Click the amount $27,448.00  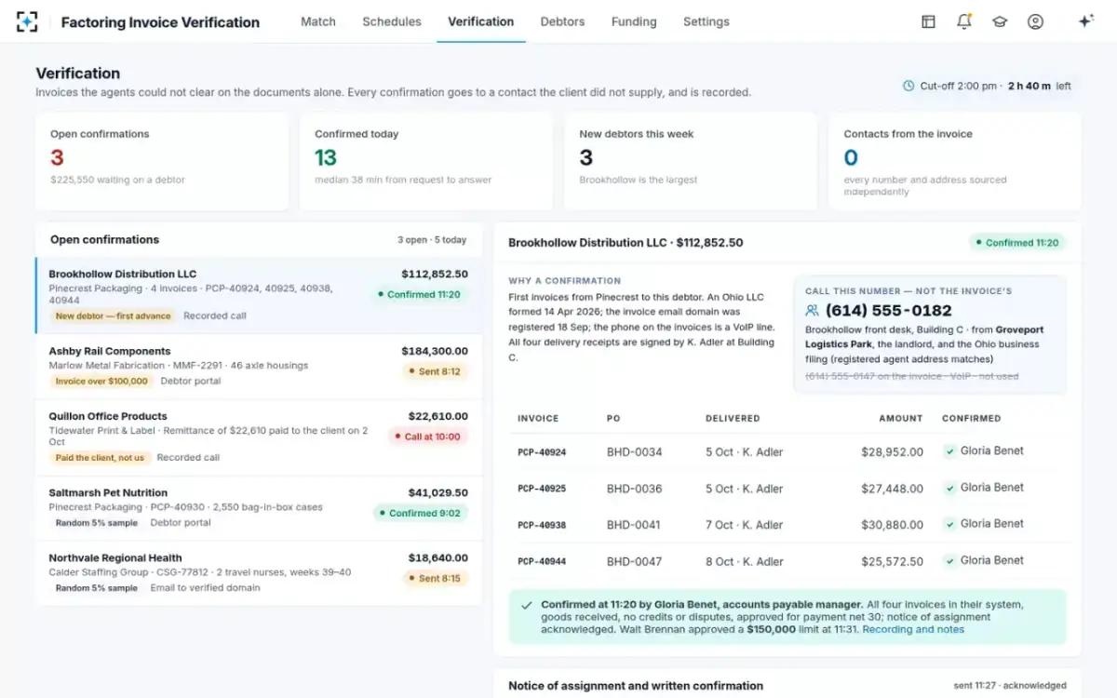tap(892, 489)
